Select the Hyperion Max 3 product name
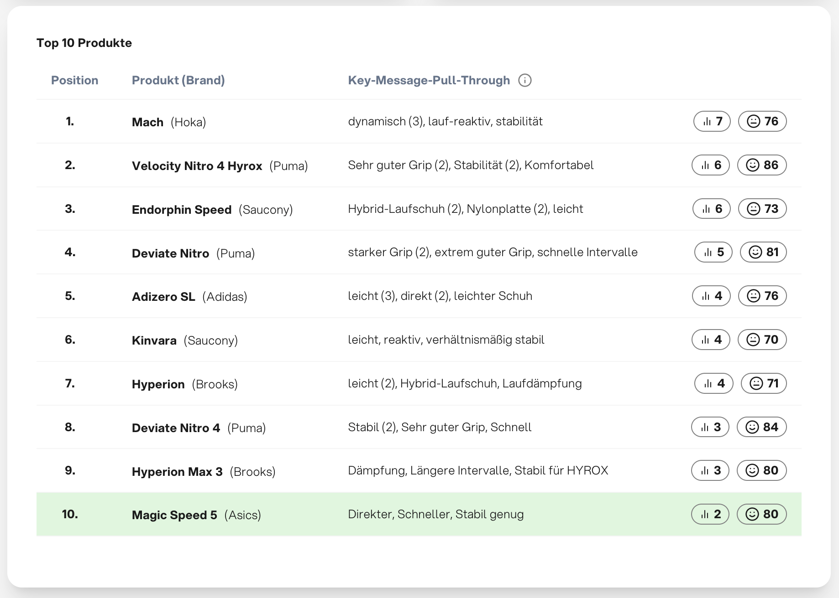The height and width of the screenshot is (598, 839). pyautogui.click(x=177, y=472)
